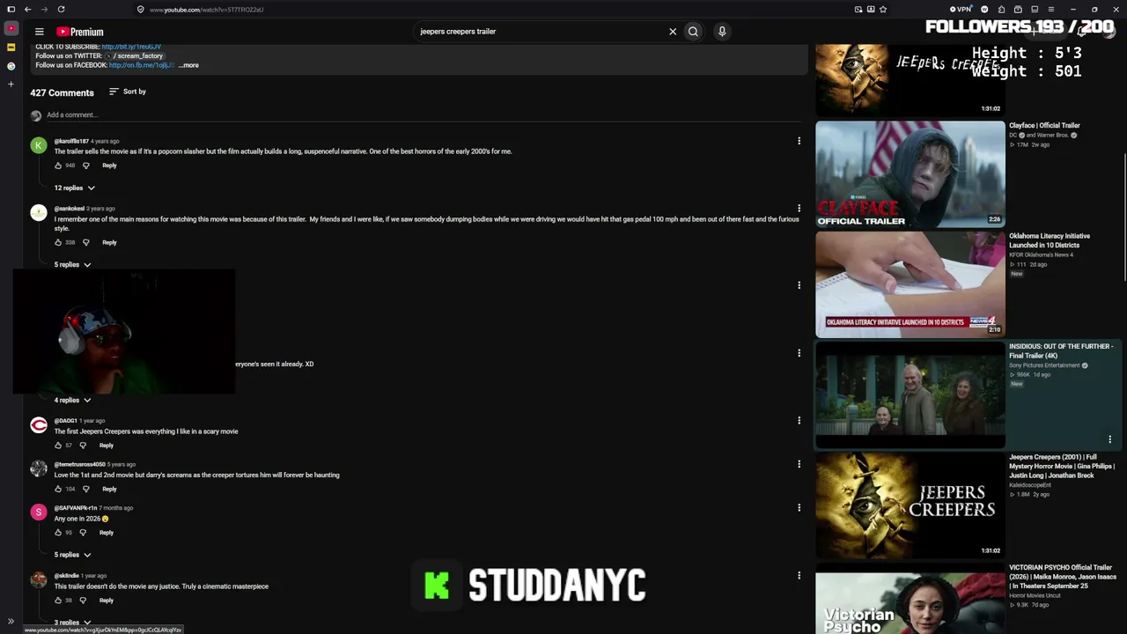Open options for the 'cinematic masterpiece' comment
The image size is (1127, 634).
tap(799, 576)
